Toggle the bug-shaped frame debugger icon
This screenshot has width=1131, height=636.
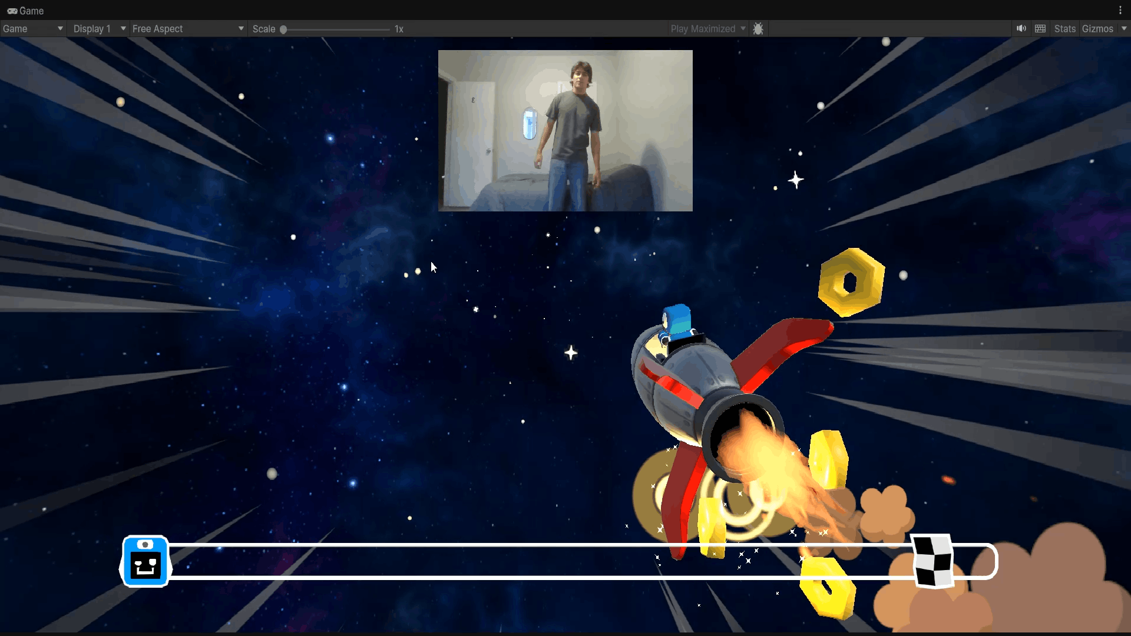(x=758, y=28)
